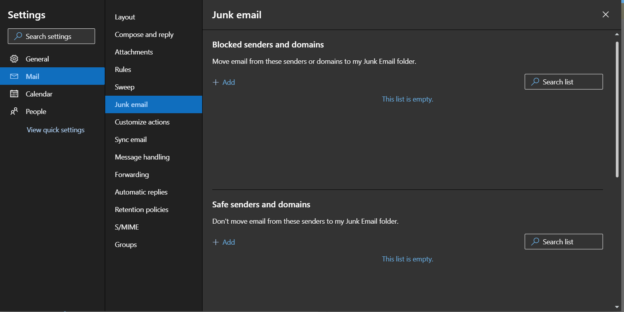Go to Attachments settings
This screenshot has width=624, height=312.
point(153,52)
